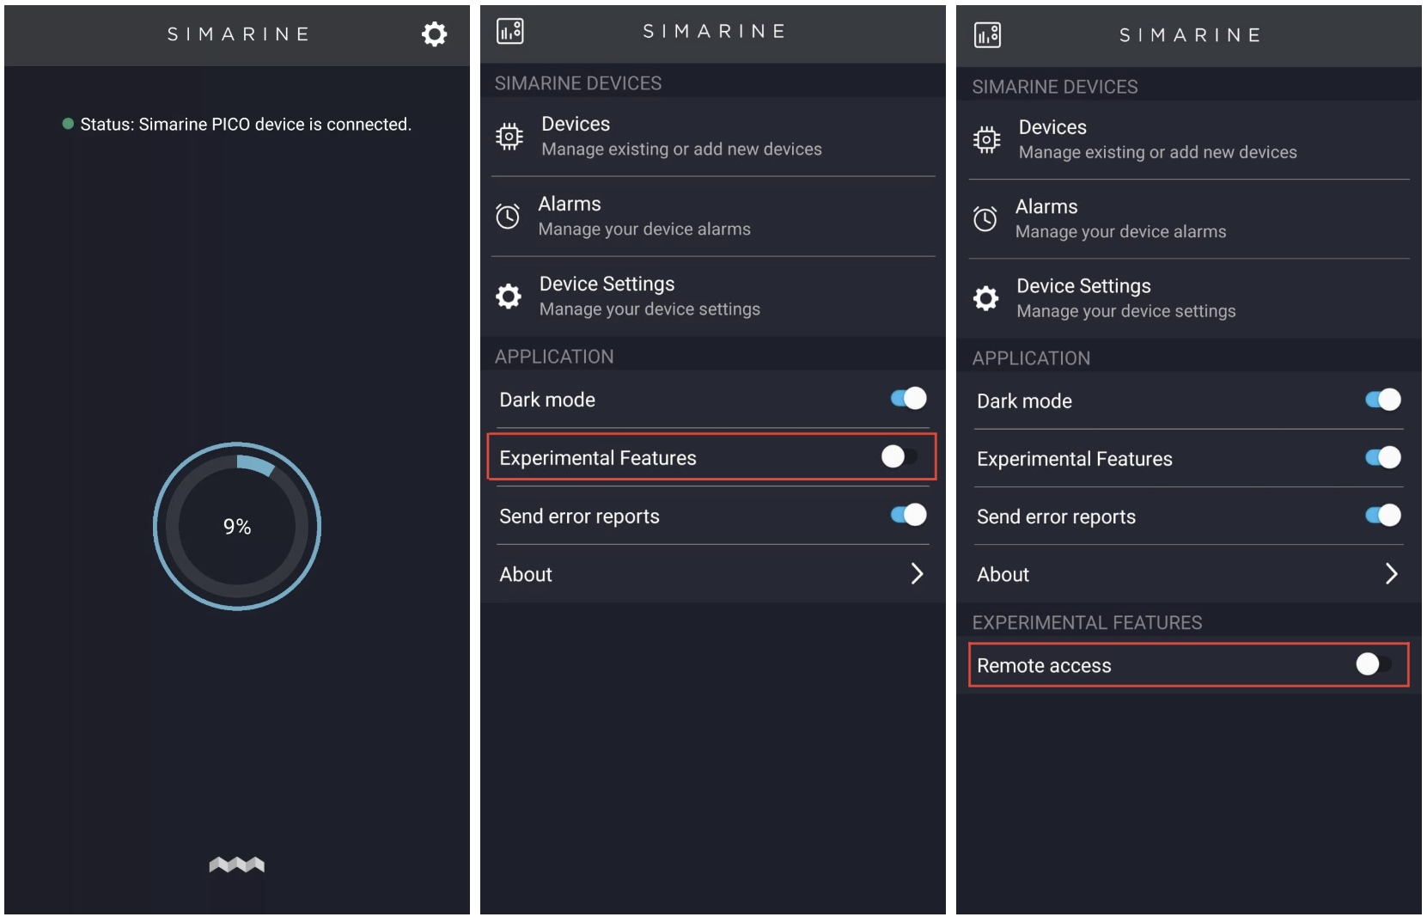This screenshot has width=1427, height=917.
Task: Click the Device Settings gear icon on the Remote access screen
Action: (x=985, y=298)
